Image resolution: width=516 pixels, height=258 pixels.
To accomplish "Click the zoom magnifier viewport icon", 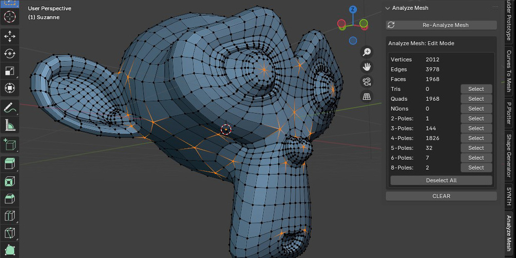I will (367, 52).
